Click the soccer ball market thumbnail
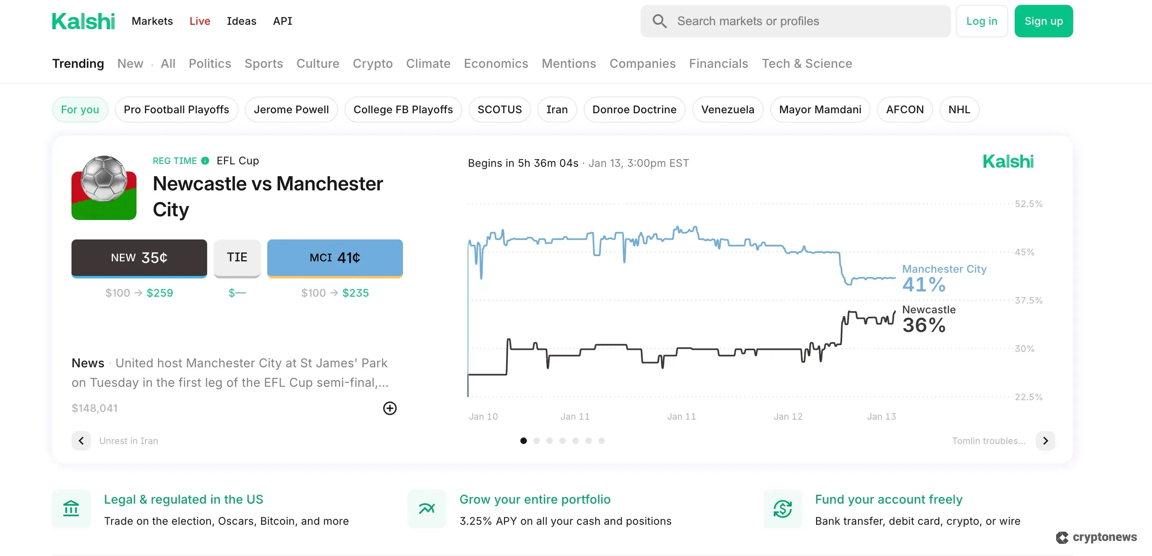The width and height of the screenshot is (1152, 556). coord(104,187)
